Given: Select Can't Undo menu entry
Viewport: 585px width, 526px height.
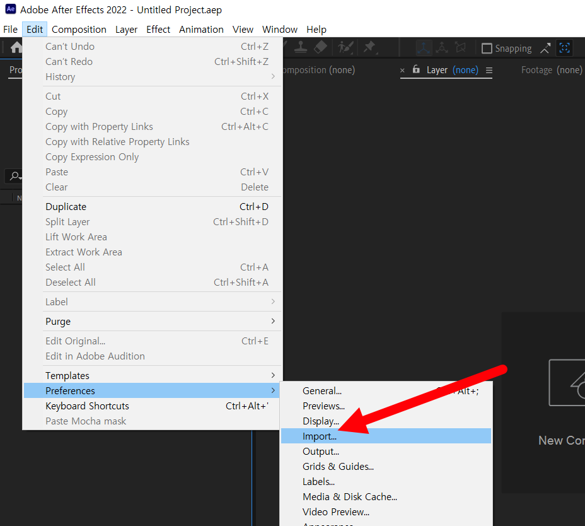Looking at the screenshot, I should pyautogui.click(x=152, y=46).
